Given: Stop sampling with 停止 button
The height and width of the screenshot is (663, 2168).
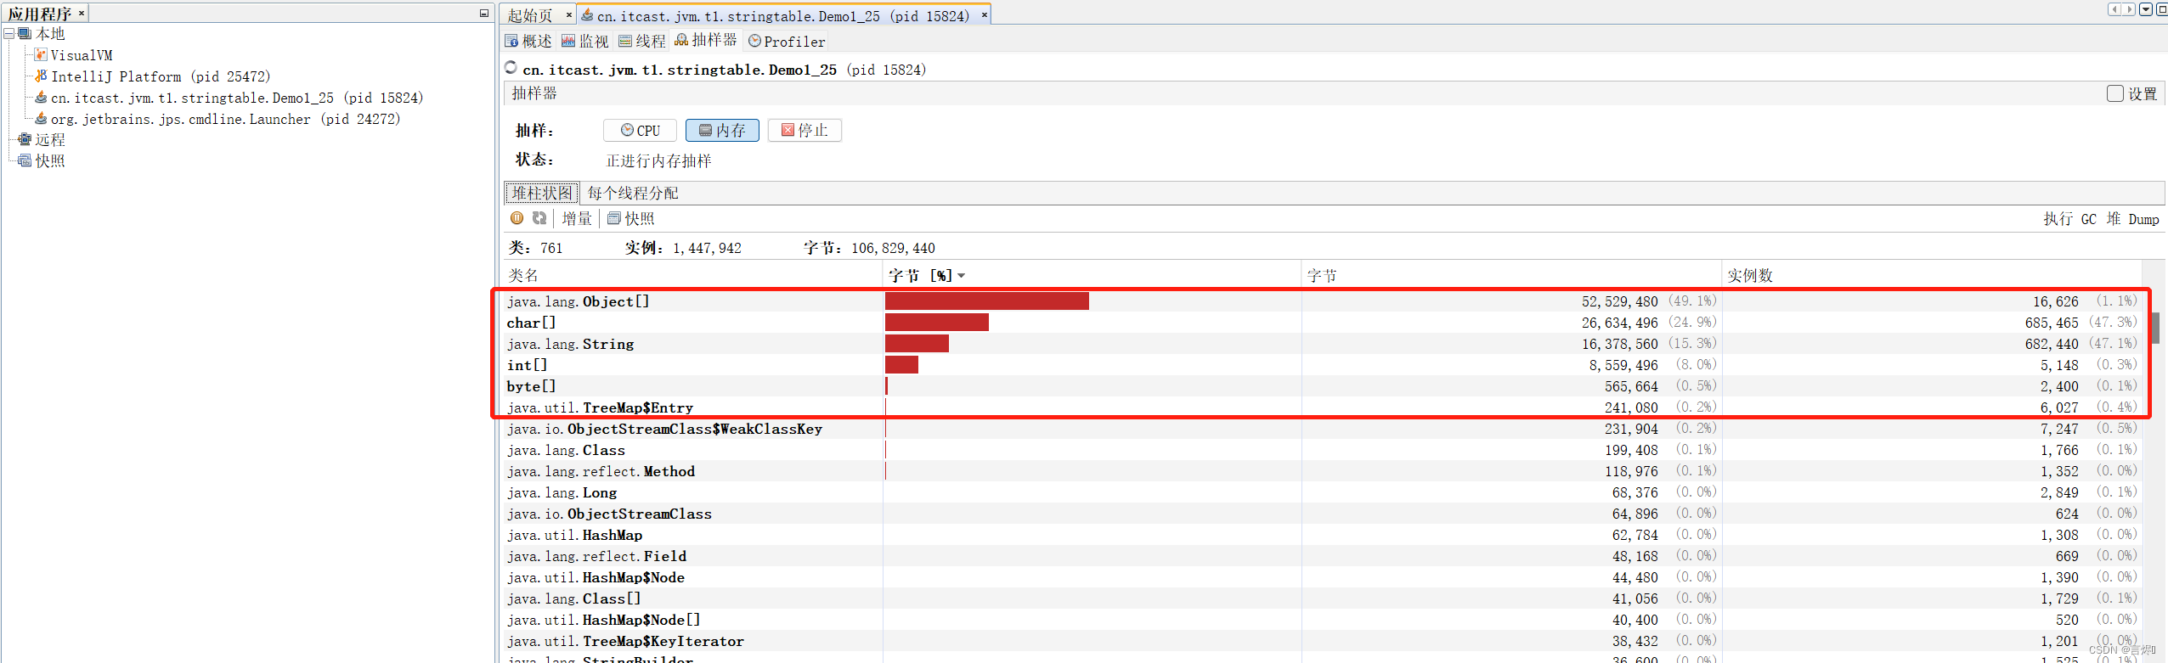Looking at the screenshot, I should pos(805,130).
